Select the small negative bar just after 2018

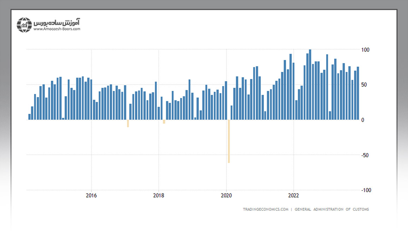click(x=164, y=122)
